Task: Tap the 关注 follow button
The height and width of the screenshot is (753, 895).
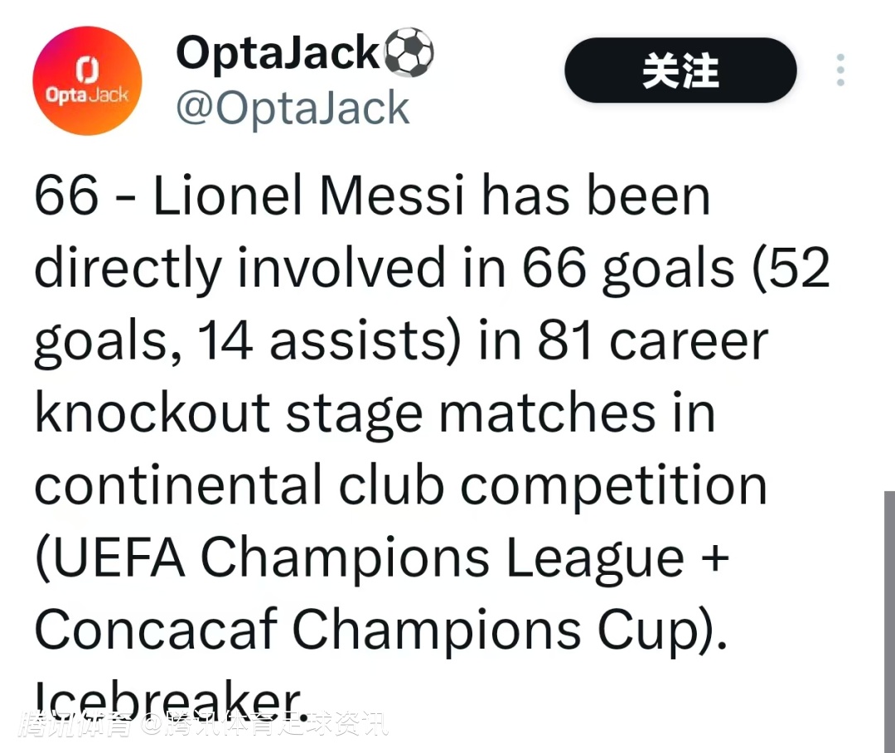Action: coord(680,70)
